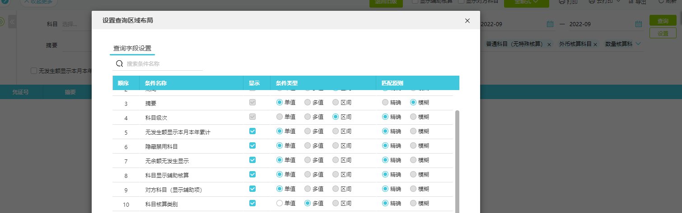Viewport: 682px width, 213px height.
Task: Click the 设置 button
Action: click(x=663, y=33)
